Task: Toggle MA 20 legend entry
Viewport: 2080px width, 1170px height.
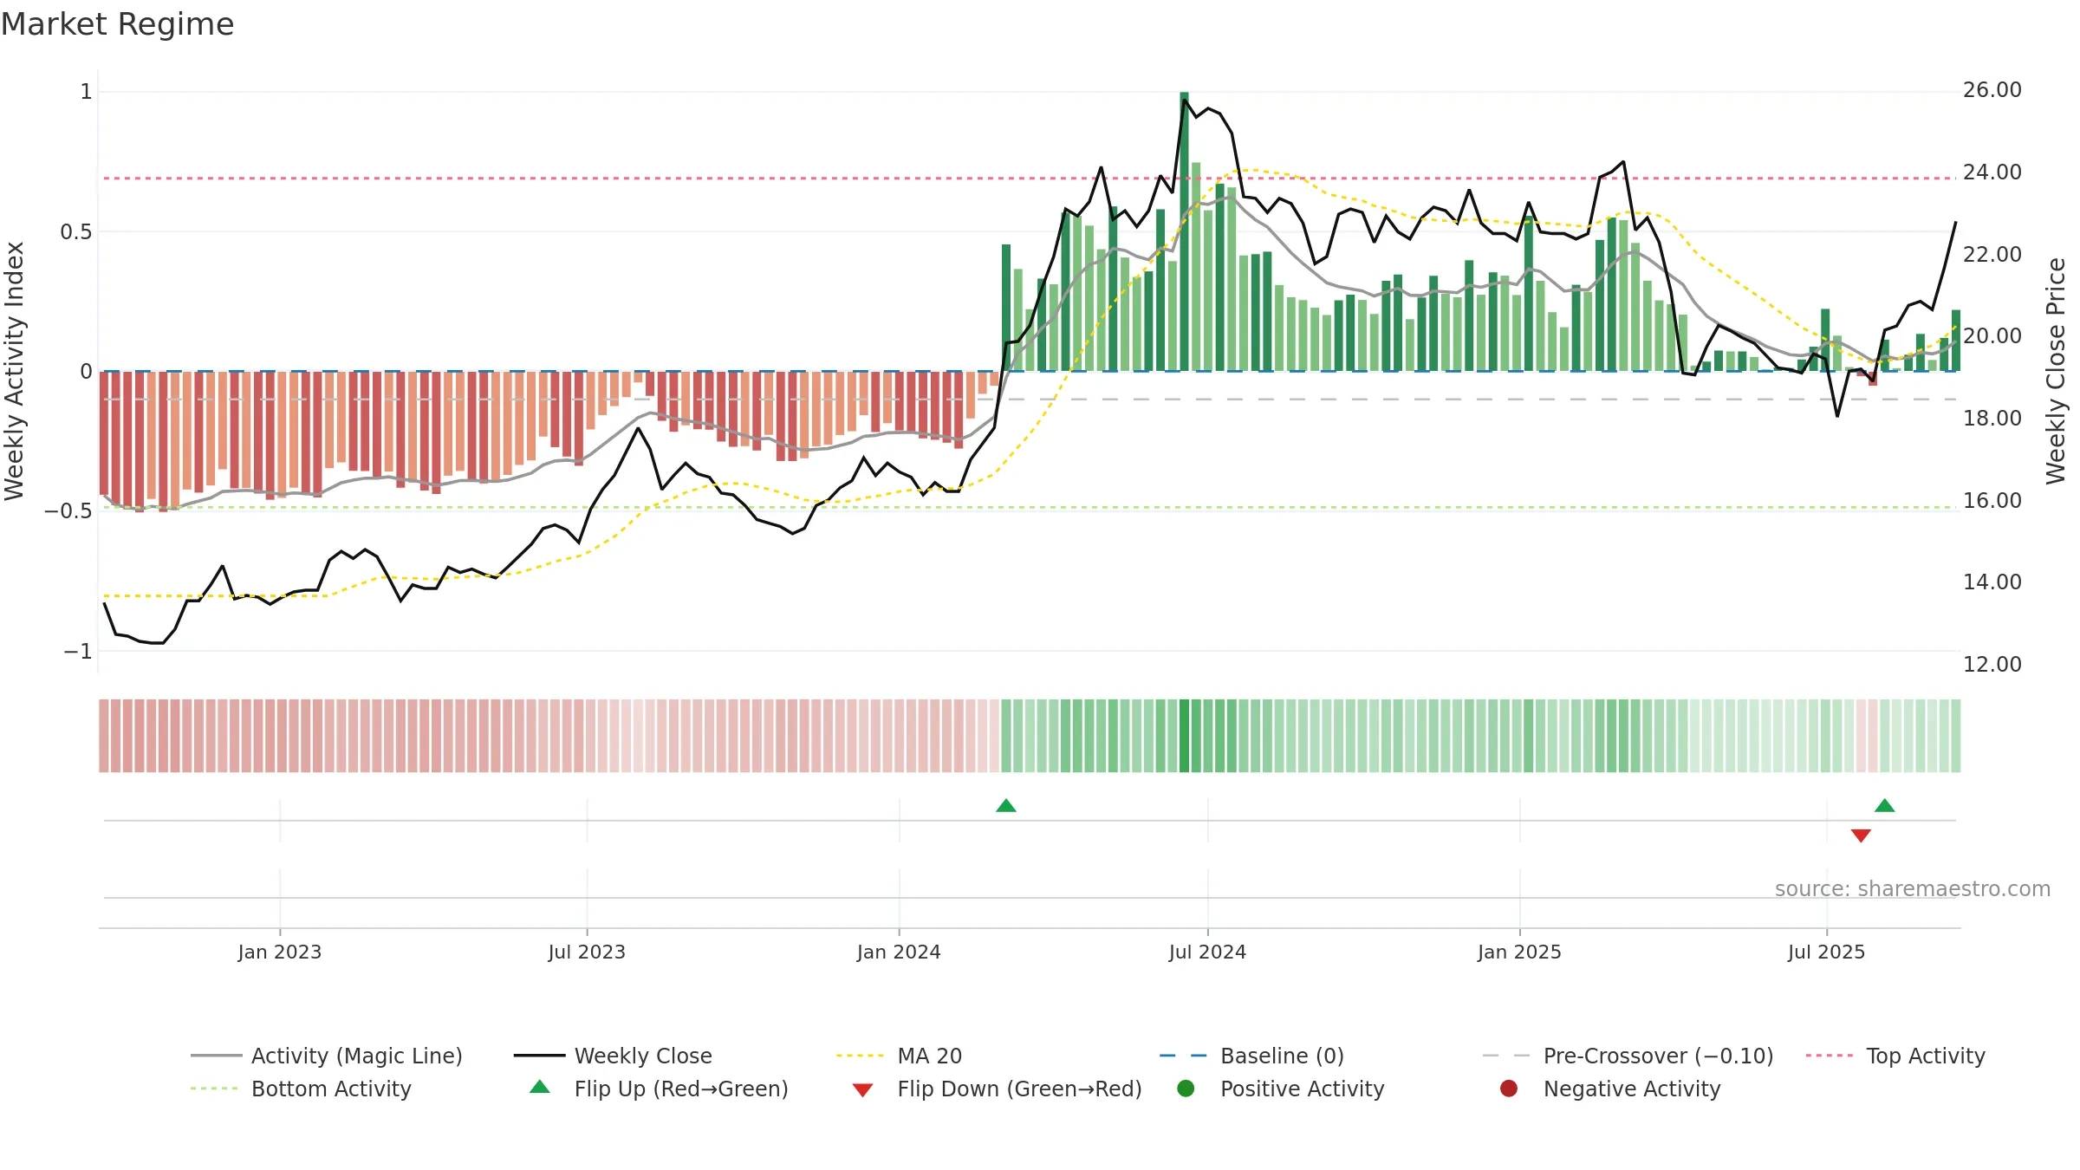Action: click(899, 1056)
